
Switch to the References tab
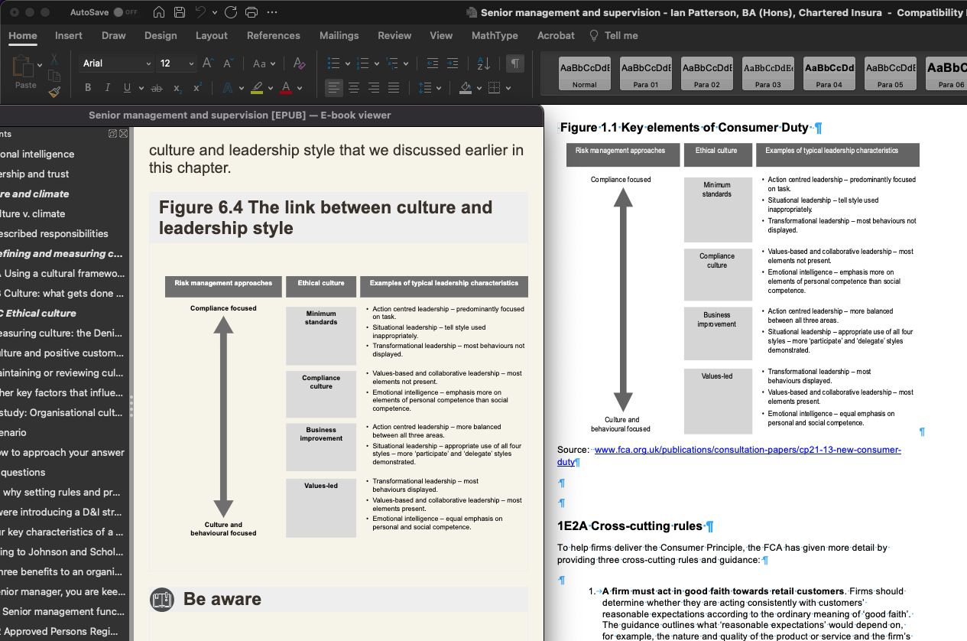273,35
